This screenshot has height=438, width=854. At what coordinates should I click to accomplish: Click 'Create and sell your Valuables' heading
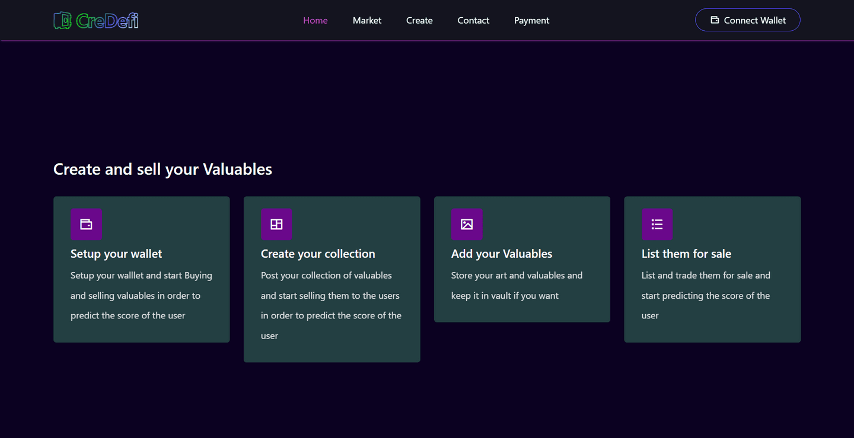162,170
